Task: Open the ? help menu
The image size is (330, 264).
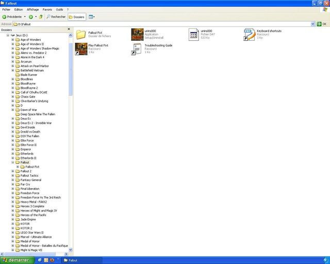Action: (x=68, y=9)
